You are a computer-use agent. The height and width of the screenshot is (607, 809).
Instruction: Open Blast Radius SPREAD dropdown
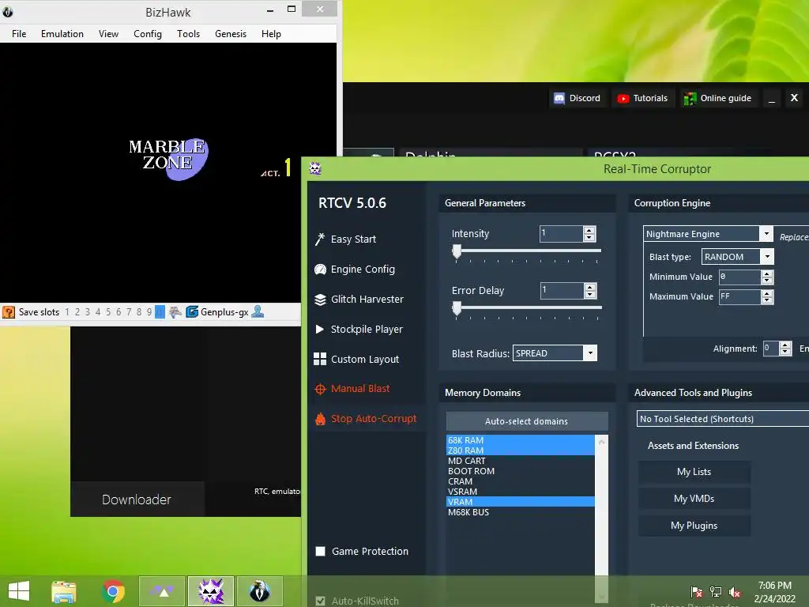(590, 353)
